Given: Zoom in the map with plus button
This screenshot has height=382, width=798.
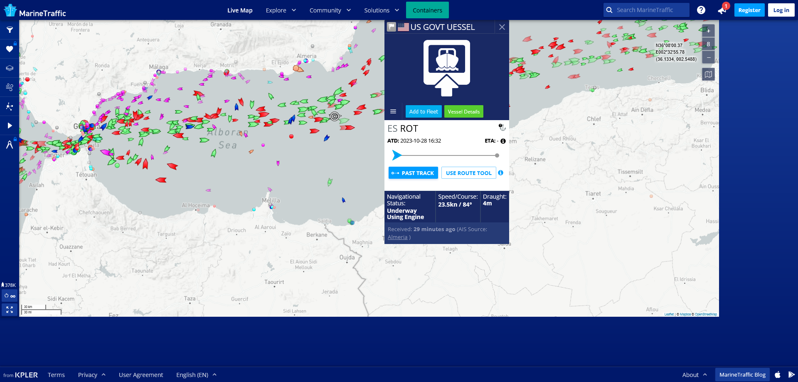Looking at the screenshot, I should pos(708,31).
